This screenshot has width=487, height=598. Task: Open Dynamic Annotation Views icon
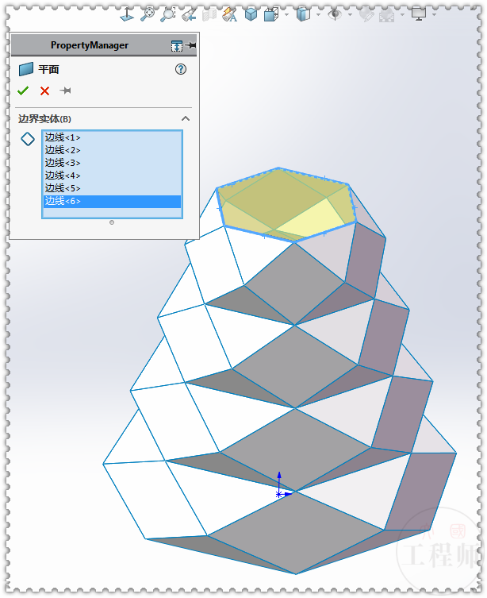click(229, 14)
